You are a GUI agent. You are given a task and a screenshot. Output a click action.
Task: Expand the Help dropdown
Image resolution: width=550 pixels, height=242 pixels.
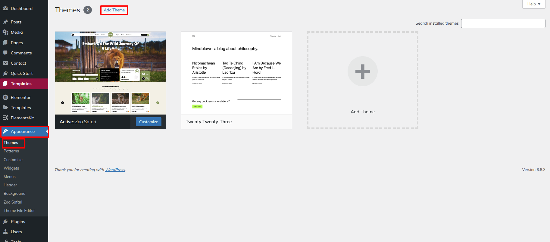[x=534, y=4]
